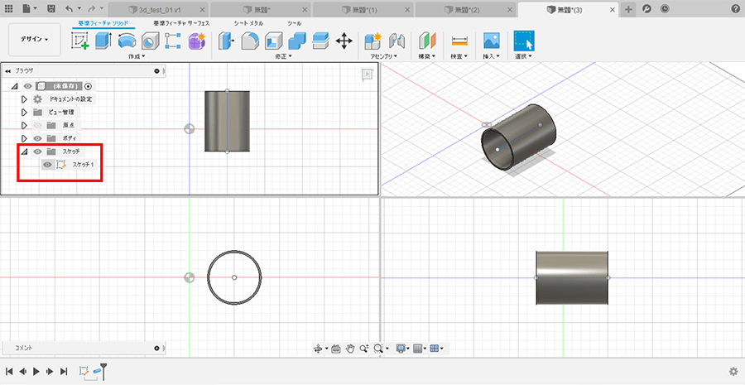Click the Measure ruler icon under 検査
Screen dimensions: 745x385
(459, 41)
